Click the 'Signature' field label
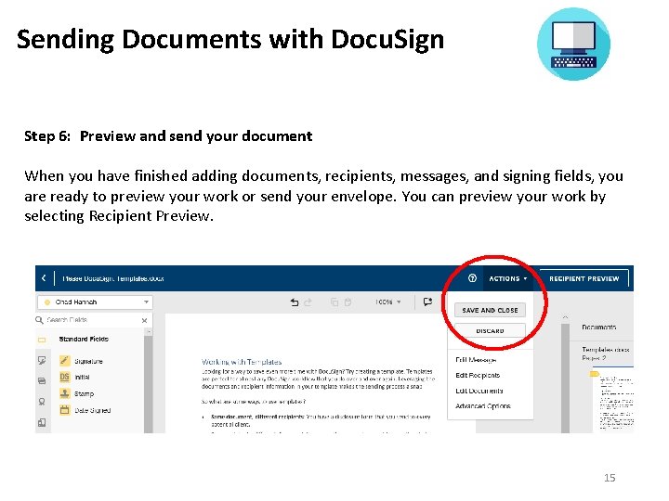This screenshot has width=669, height=501. 88,361
